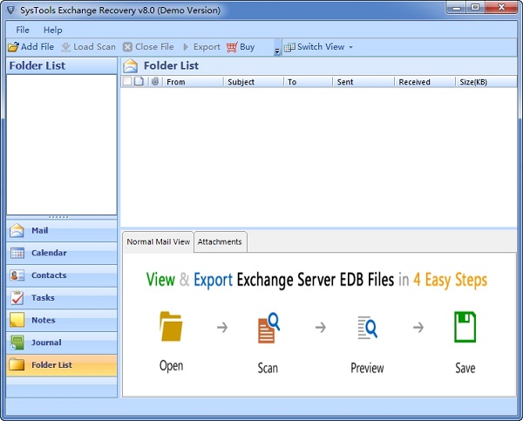Minimize the SysTools Exchange Recovery window
Image resolution: width=523 pixels, height=421 pixels.
[x=456, y=7]
